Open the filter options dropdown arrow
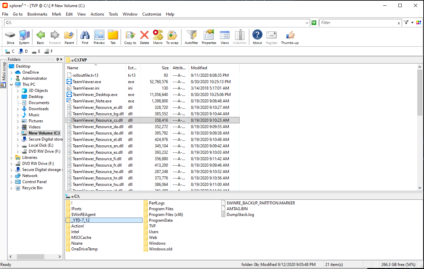 412,23
